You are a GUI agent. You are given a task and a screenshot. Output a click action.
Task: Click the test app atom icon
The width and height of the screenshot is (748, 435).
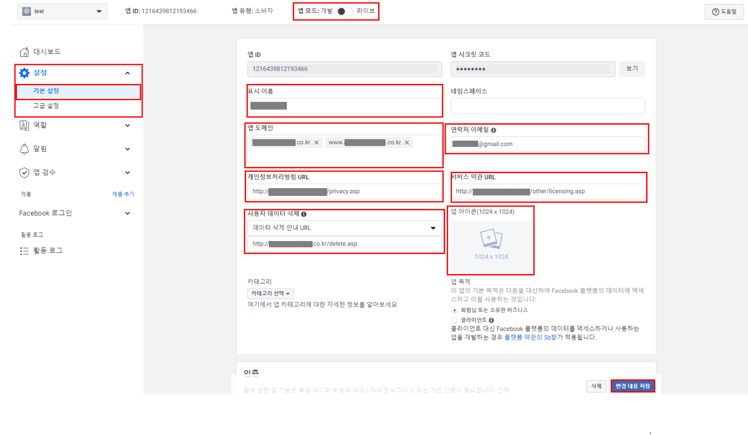[x=27, y=11]
